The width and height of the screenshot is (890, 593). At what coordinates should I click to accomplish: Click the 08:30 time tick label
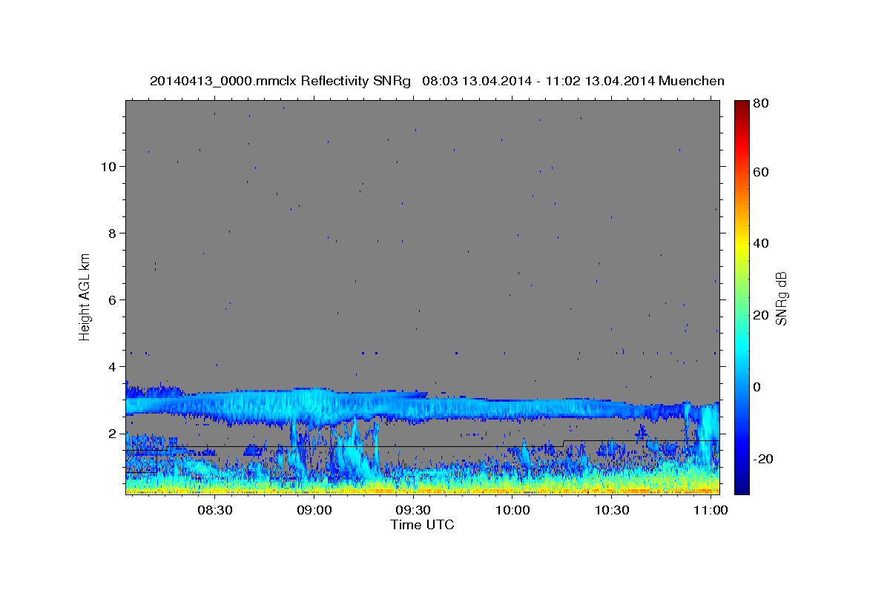[x=215, y=511]
